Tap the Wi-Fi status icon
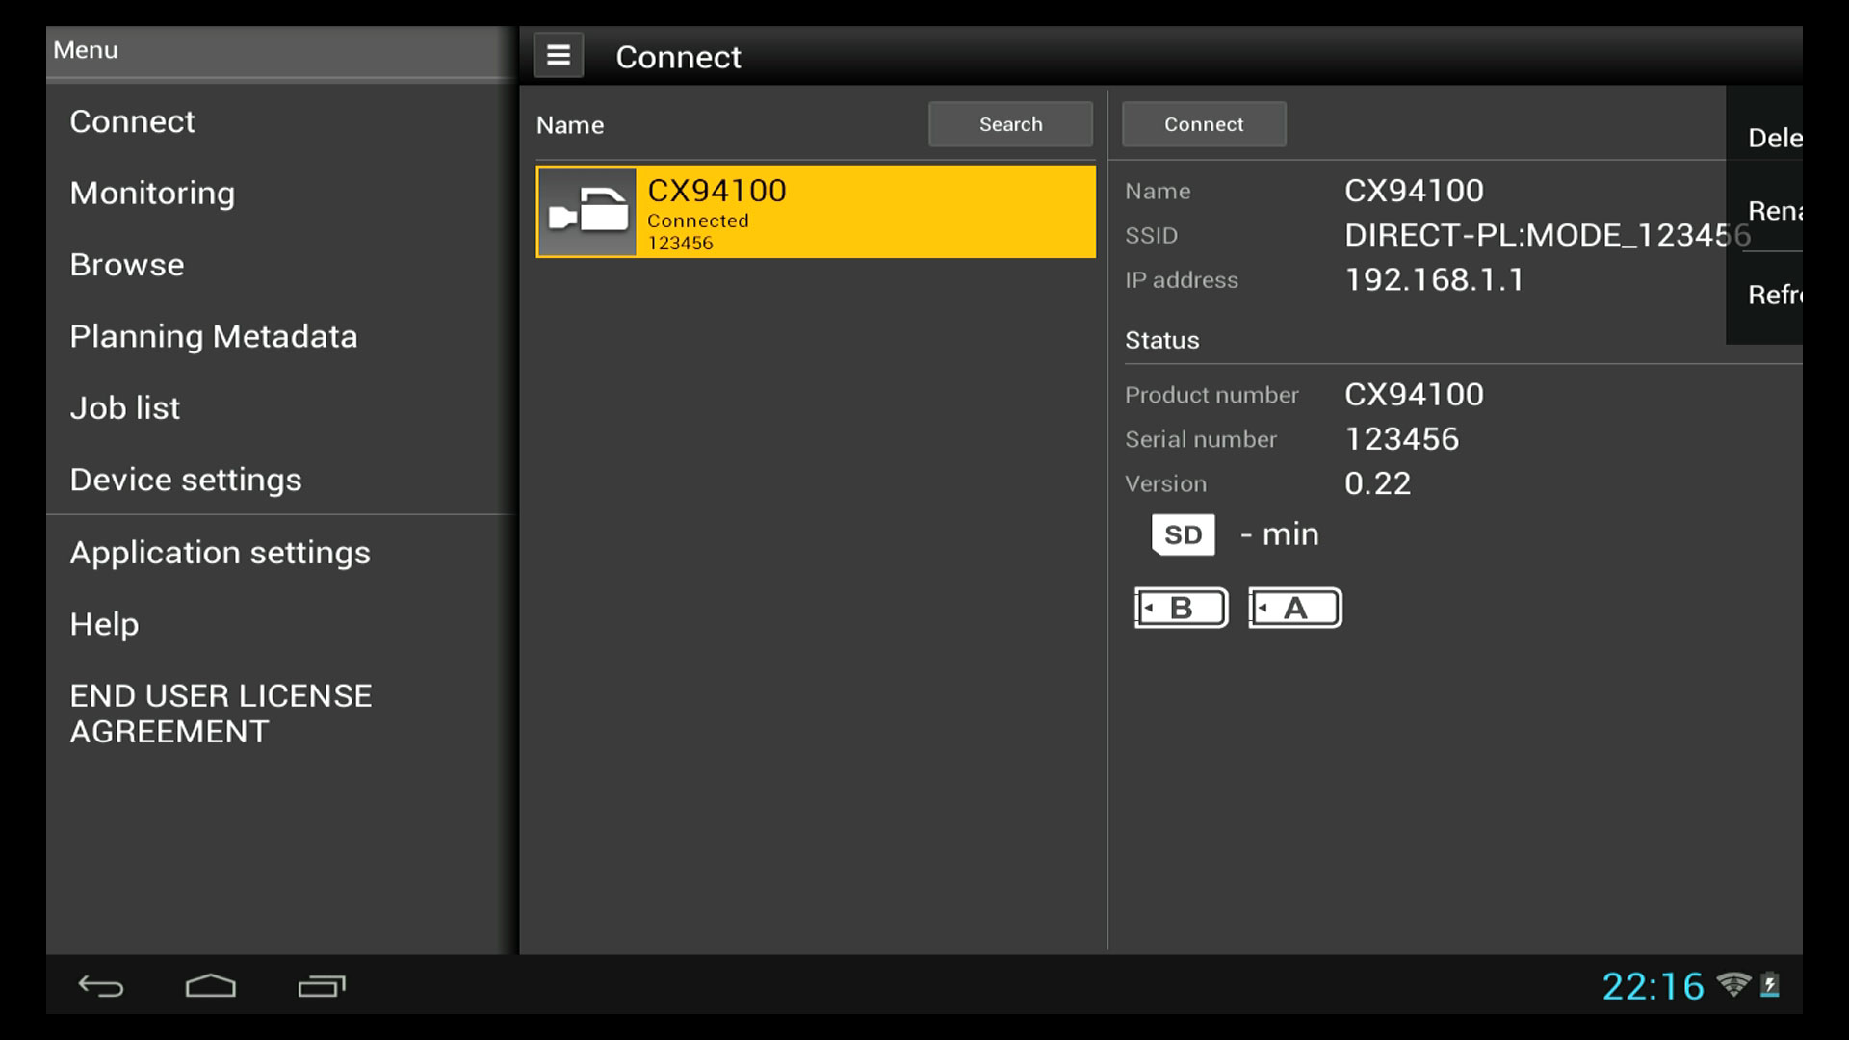 click(x=1732, y=984)
